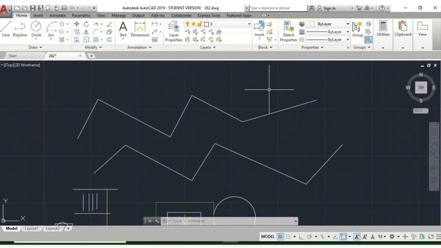Screen dimensions: 441x248
Task: Click the Erase tool icon
Action: tap(110, 24)
